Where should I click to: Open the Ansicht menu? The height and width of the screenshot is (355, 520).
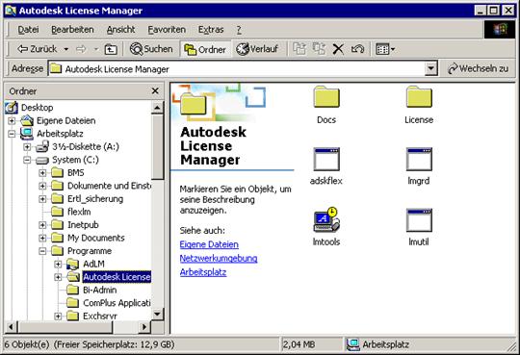pos(120,30)
